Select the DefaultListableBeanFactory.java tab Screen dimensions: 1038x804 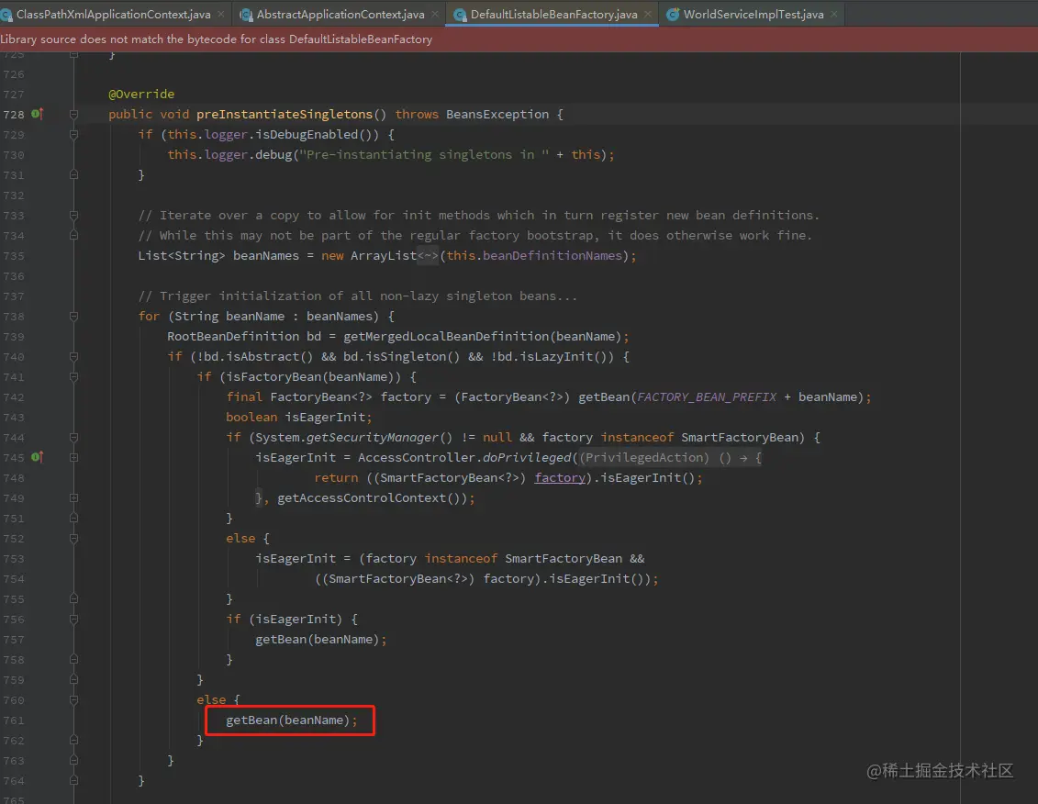553,14
